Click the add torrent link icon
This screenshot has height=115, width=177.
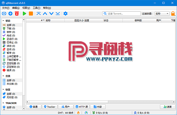coord(4,14)
